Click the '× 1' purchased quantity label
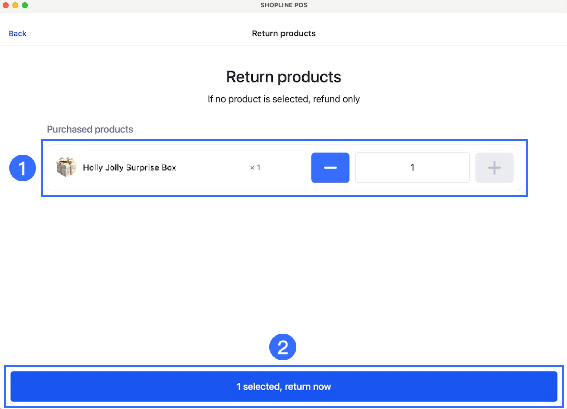The image size is (567, 409). coord(255,167)
